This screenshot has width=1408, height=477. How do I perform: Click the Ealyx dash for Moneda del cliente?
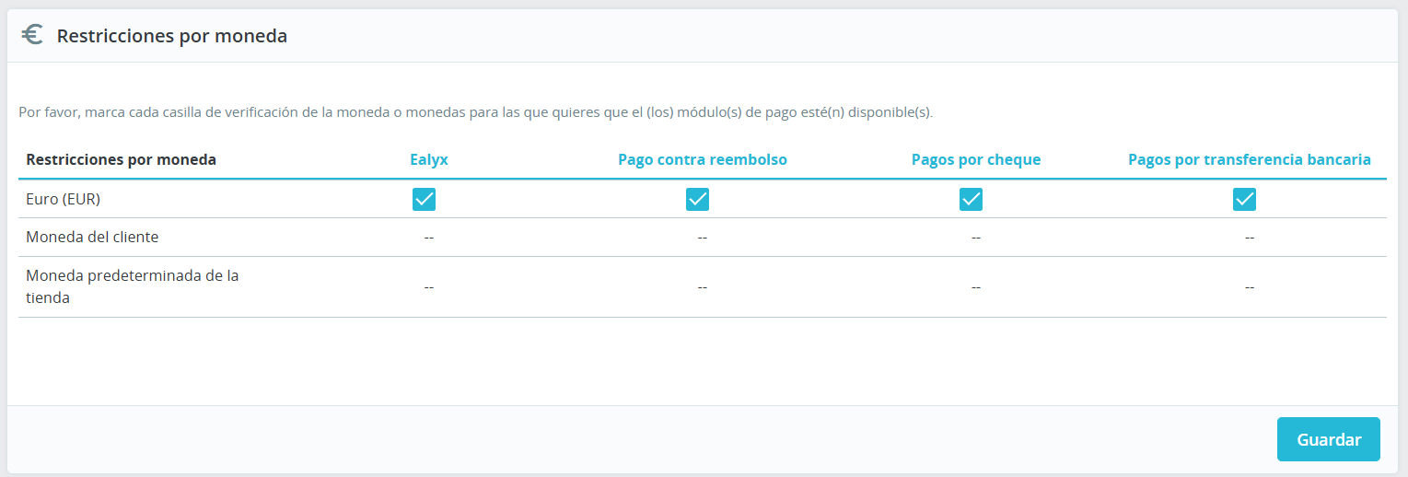click(429, 238)
